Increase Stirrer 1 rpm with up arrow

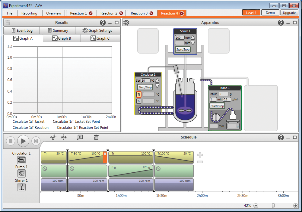pyautogui.click(x=193, y=38)
